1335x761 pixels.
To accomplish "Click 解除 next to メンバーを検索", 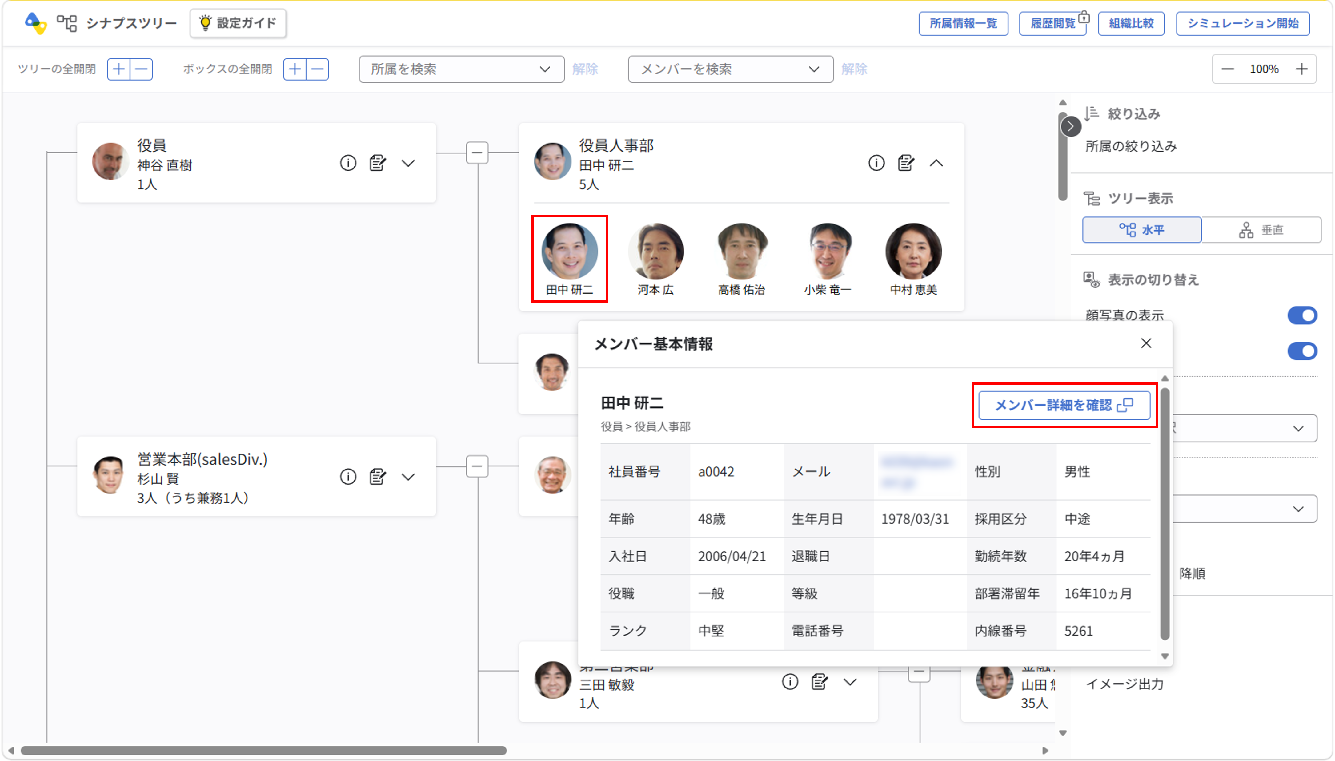I will 854,69.
